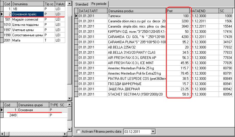This screenshot has height=137, width=235.
Task: Click Tip sc header in price list grid
Action: click(x=49, y=4)
